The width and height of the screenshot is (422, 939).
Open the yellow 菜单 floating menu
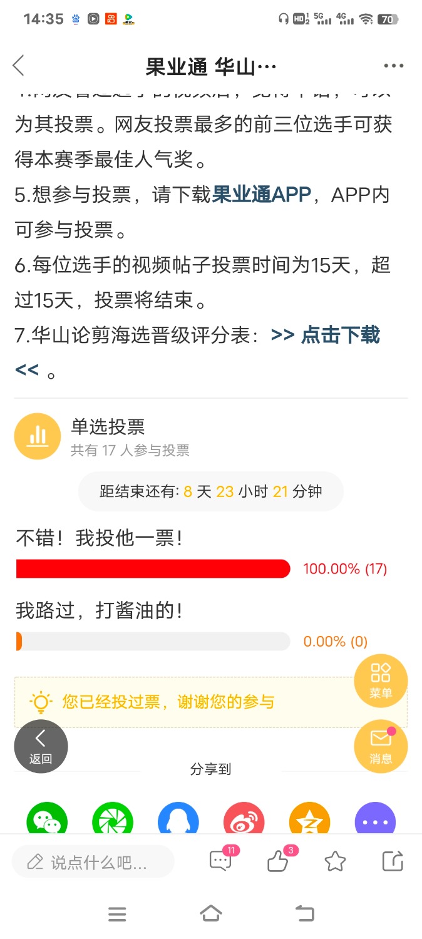(381, 681)
